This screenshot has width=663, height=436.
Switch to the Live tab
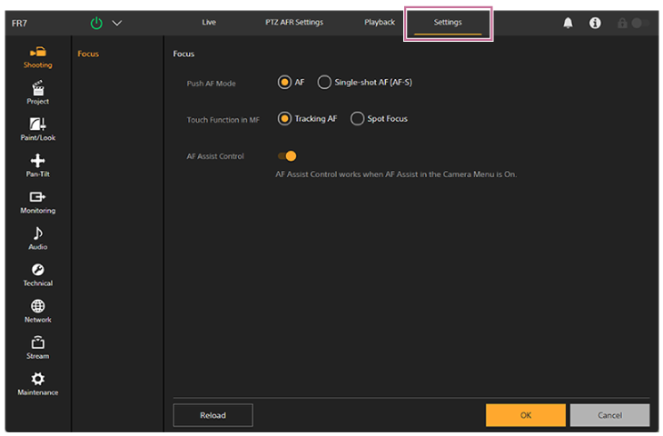point(209,22)
